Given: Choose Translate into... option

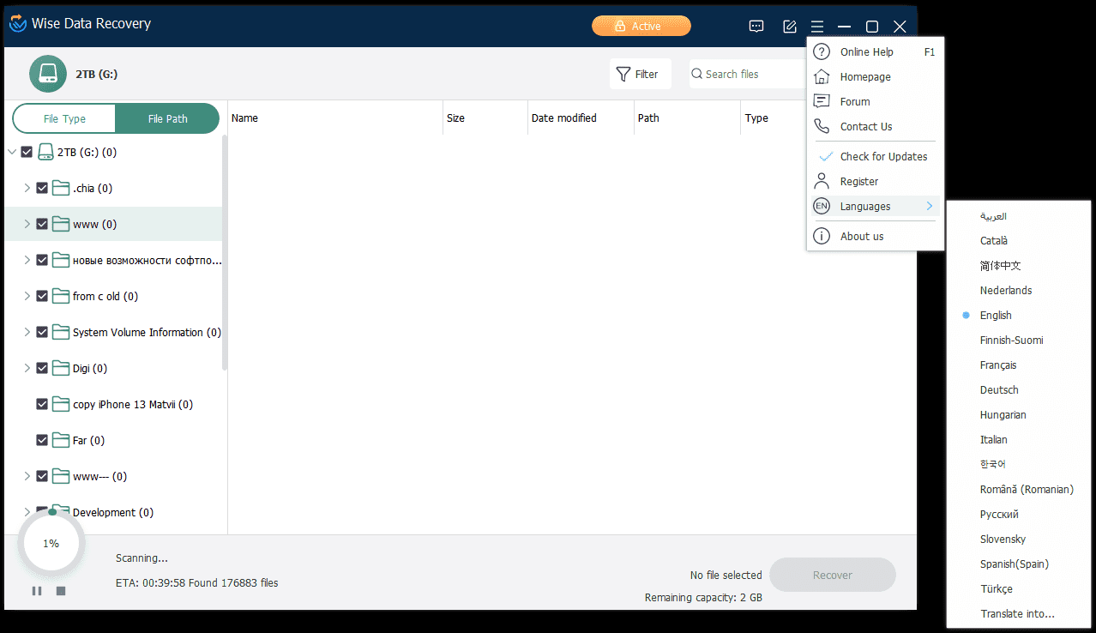Looking at the screenshot, I should pyautogui.click(x=1018, y=613).
